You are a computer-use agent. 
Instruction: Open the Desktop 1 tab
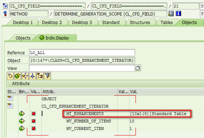point(23,23)
